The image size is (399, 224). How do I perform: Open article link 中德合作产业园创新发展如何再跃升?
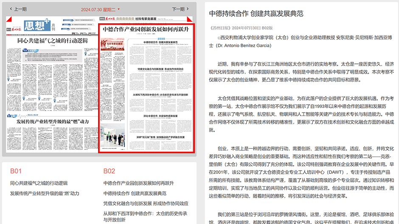139,183
